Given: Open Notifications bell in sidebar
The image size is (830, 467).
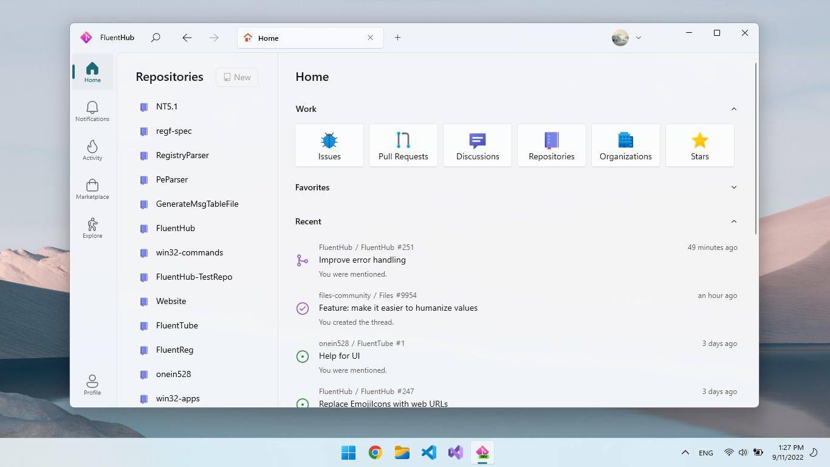Looking at the screenshot, I should [x=92, y=111].
